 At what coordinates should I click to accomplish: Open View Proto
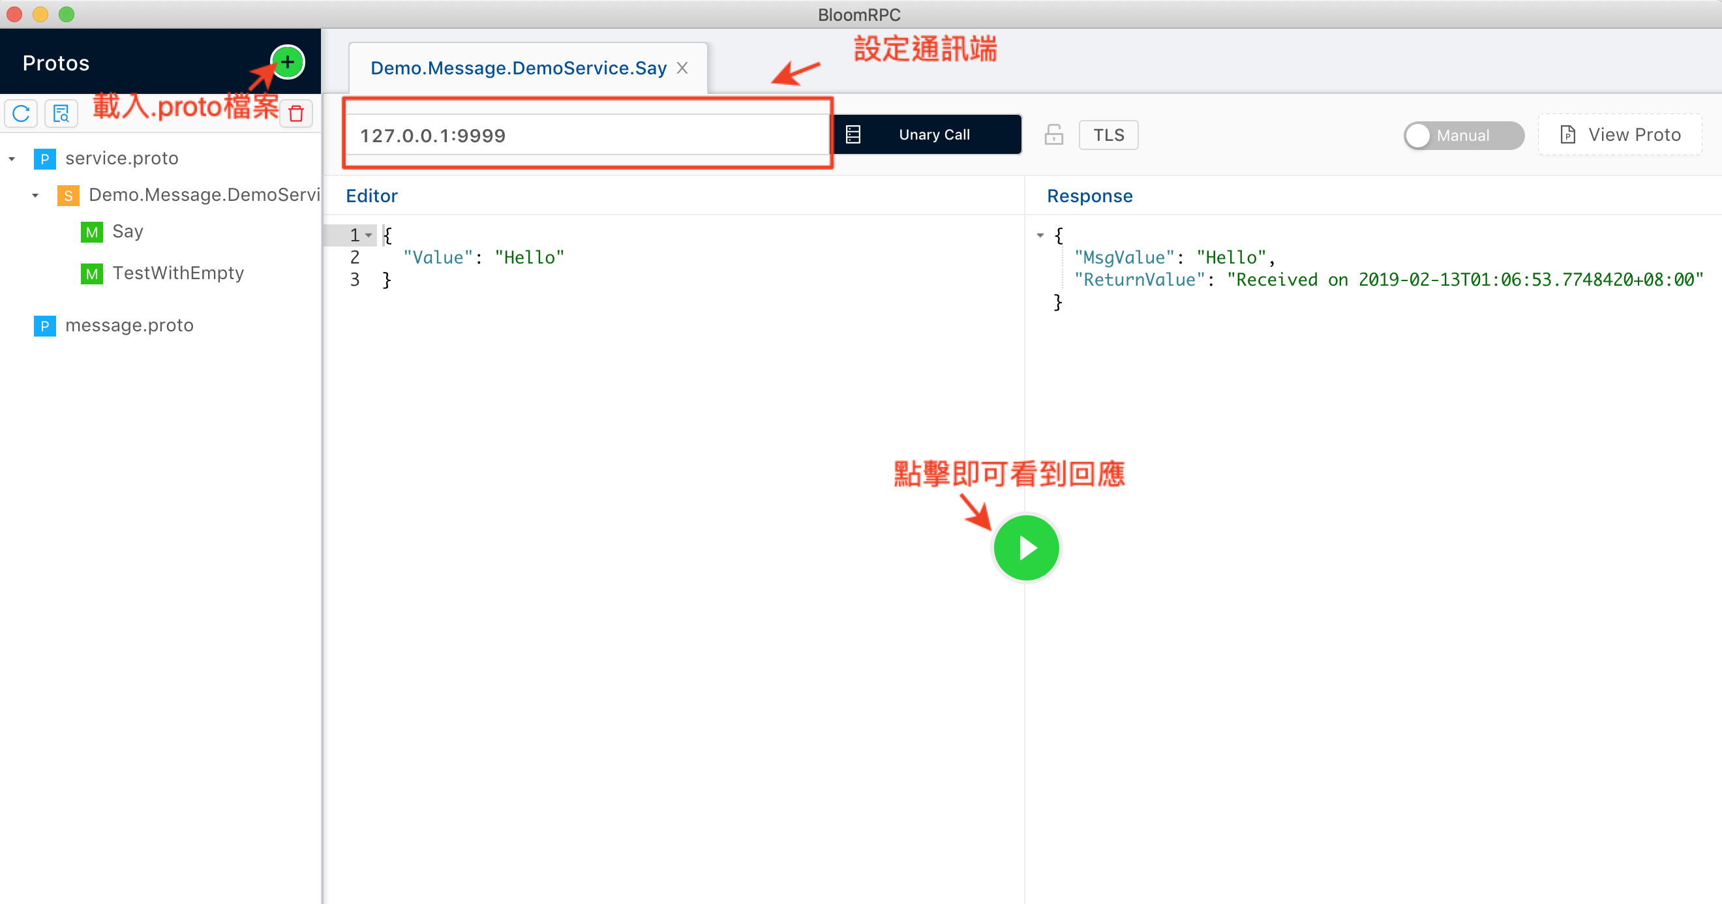click(x=1620, y=135)
